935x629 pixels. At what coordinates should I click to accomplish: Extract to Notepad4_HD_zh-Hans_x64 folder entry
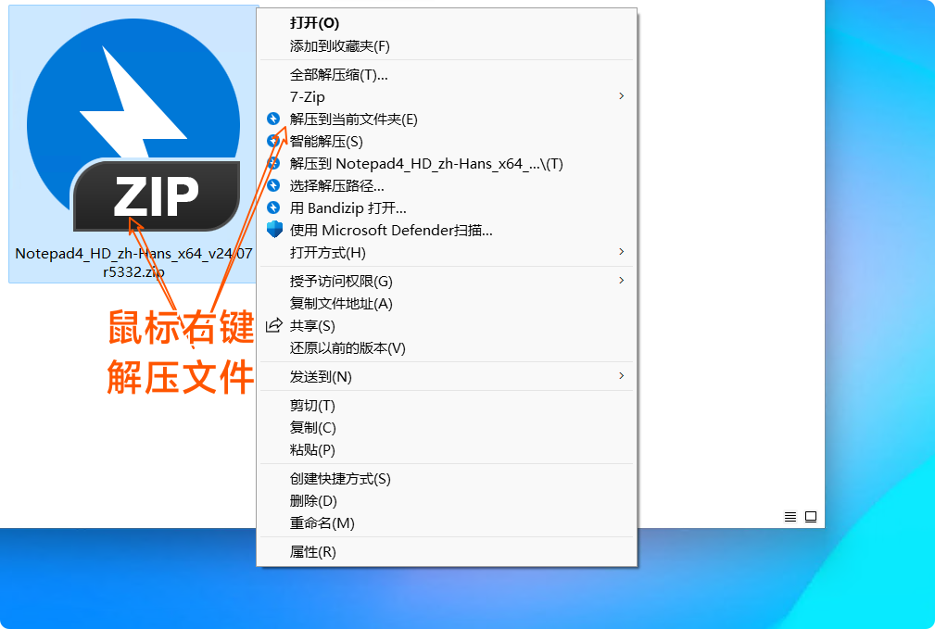coord(447,163)
